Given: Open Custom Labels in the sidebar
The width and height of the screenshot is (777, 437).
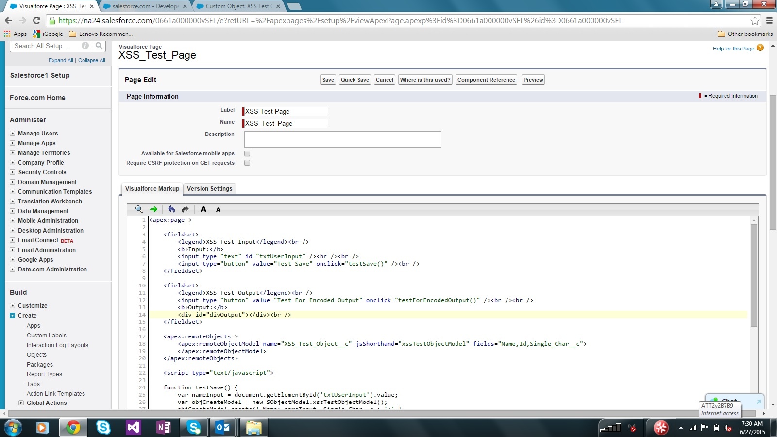Looking at the screenshot, I should tap(47, 336).
